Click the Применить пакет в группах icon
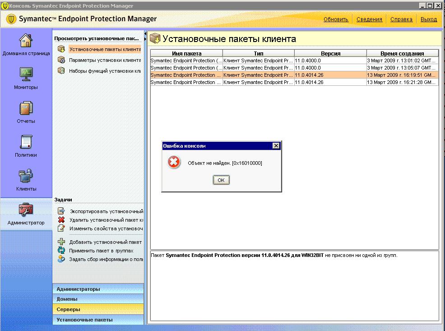 61,250
